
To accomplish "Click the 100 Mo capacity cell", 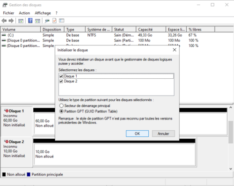I will pos(144,40).
